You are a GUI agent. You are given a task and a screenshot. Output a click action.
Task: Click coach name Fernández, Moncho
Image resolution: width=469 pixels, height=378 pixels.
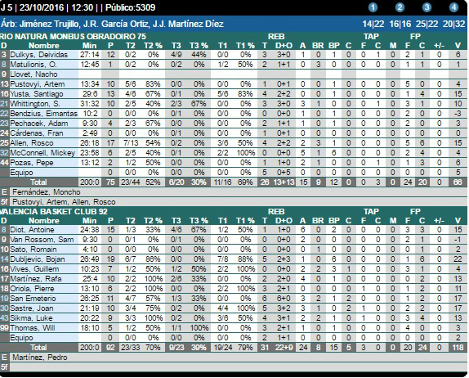point(47,192)
